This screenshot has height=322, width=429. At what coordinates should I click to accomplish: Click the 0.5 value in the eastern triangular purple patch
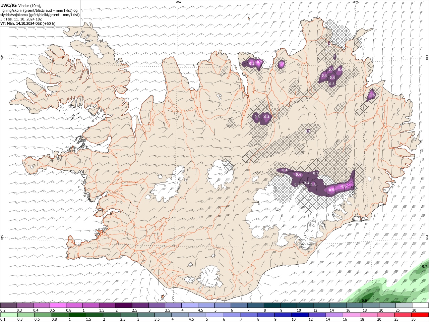tap(372, 95)
